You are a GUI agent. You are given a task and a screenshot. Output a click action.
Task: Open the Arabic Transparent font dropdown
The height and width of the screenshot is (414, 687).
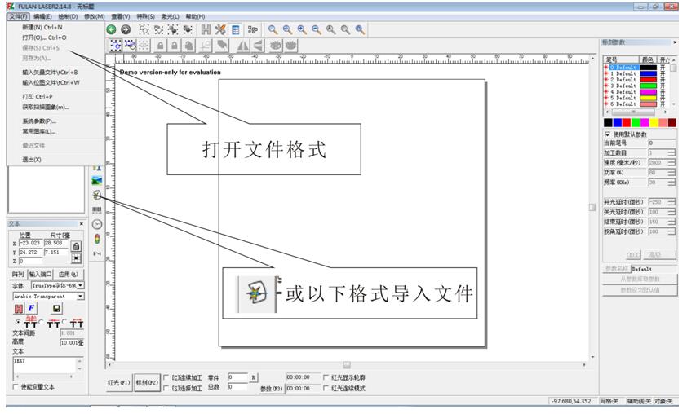click(x=81, y=297)
